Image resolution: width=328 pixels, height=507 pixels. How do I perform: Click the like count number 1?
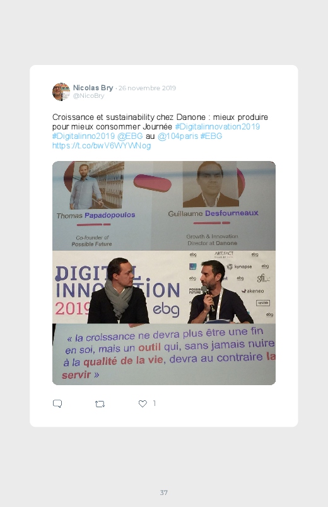coord(154,403)
